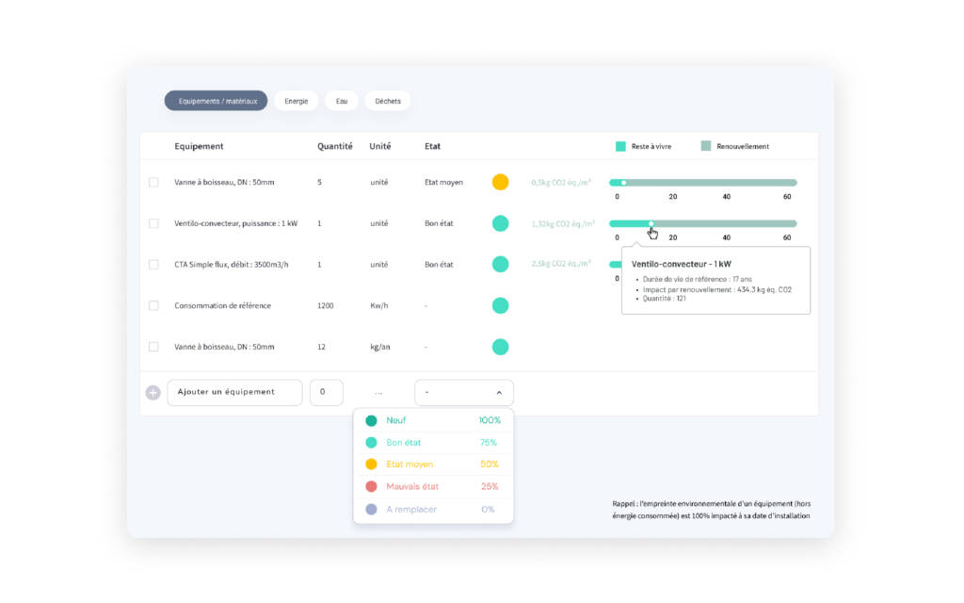Open the Eau tab
The height and width of the screenshot is (603, 964).
(342, 101)
